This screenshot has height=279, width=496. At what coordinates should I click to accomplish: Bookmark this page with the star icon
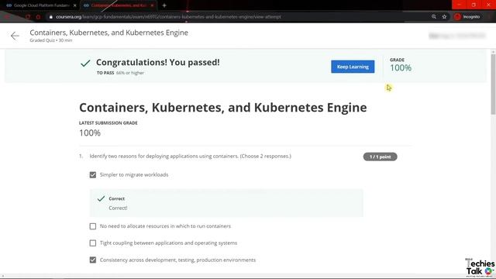[444, 17]
